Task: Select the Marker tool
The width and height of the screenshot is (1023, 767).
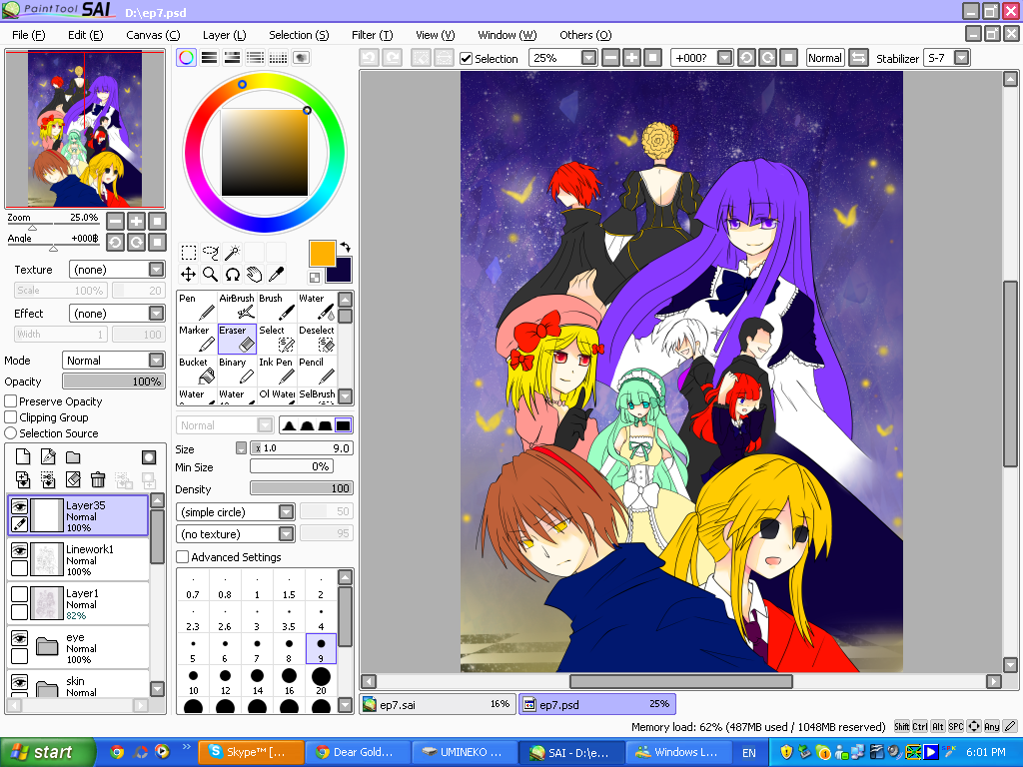Action: coord(197,339)
